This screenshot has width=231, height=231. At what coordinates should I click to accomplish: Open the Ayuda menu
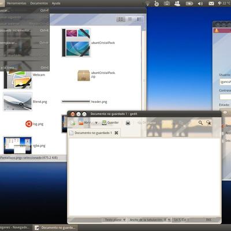56,3
